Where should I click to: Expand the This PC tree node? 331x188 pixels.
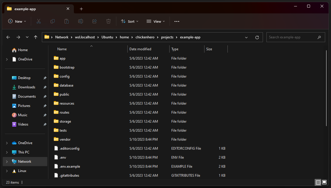[x=7, y=152]
